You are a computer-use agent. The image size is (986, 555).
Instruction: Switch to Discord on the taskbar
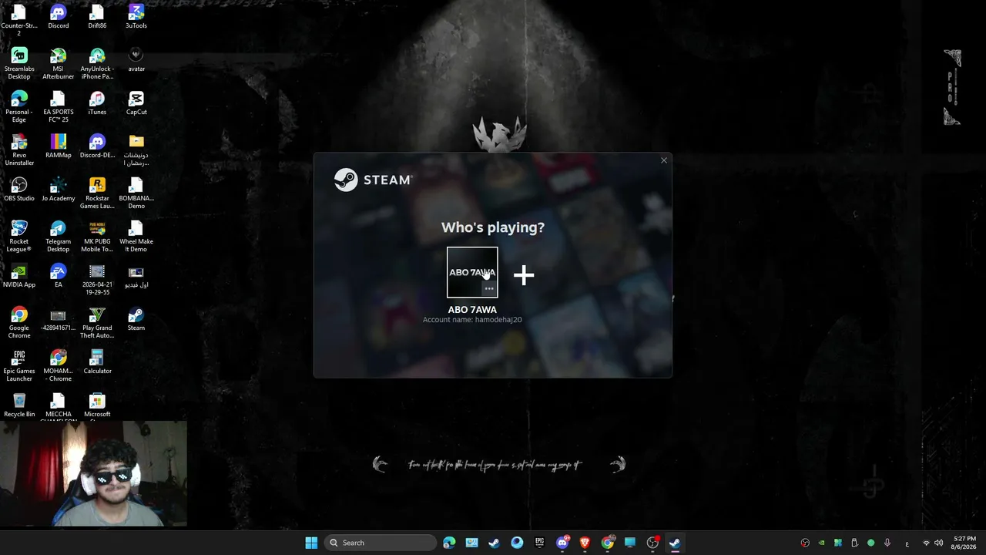coord(562,543)
